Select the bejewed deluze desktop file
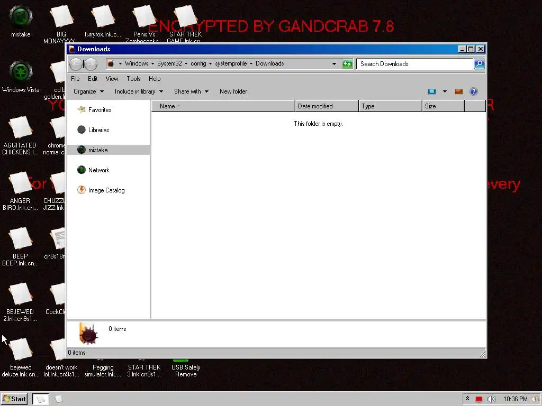The image size is (542, 406). pos(21,358)
